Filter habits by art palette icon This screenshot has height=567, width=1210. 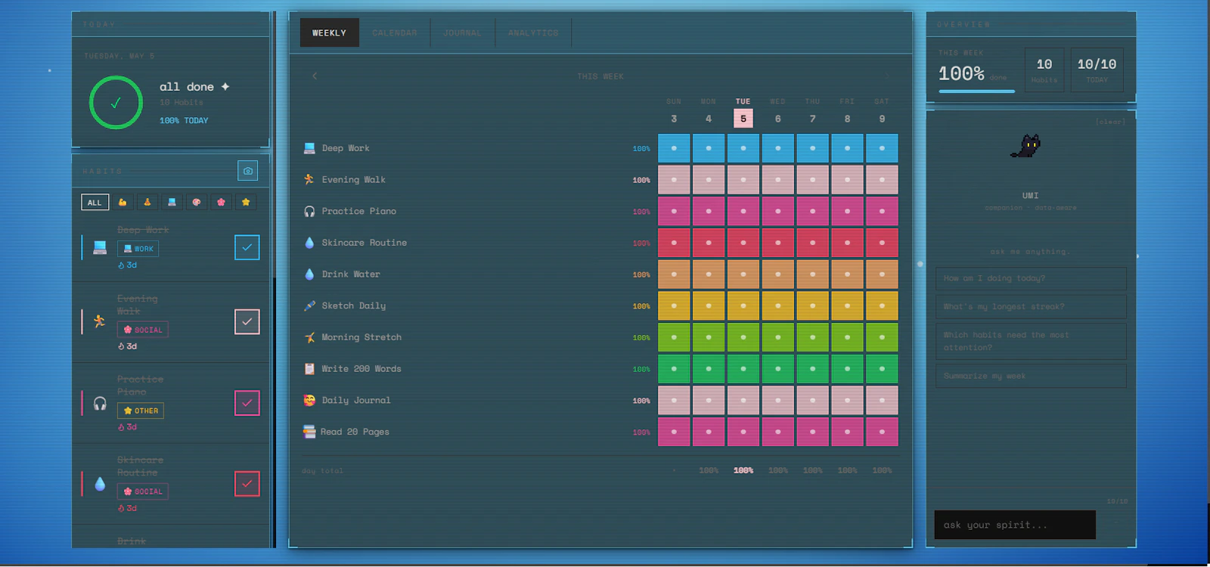197,202
